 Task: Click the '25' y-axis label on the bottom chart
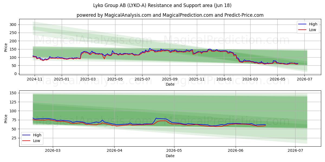pyautogui.click(x=15, y=138)
